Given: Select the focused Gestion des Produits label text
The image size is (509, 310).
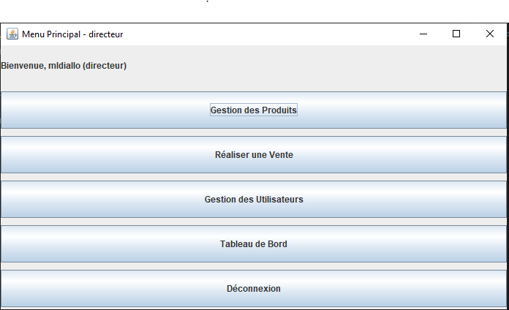Looking at the screenshot, I should coord(254,110).
